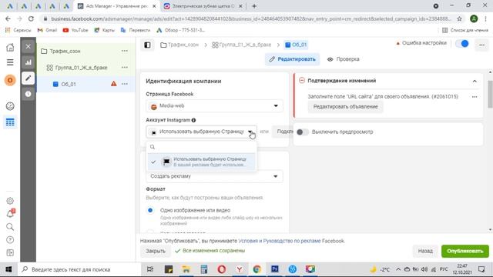Click the page vertical scrollbar thumb
The height and width of the screenshot is (277, 493).
pos(490,94)
